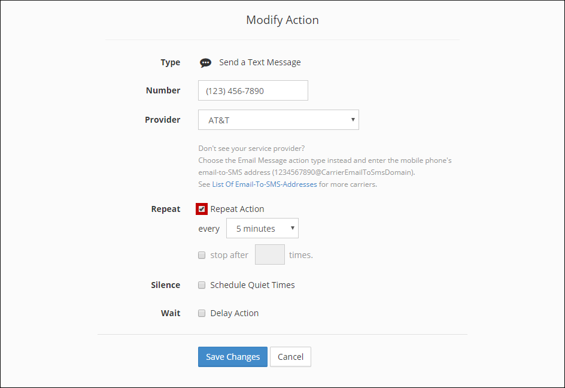Click the 'Modify Action' dialog heading
565x388 pixels.
[282, 20]
